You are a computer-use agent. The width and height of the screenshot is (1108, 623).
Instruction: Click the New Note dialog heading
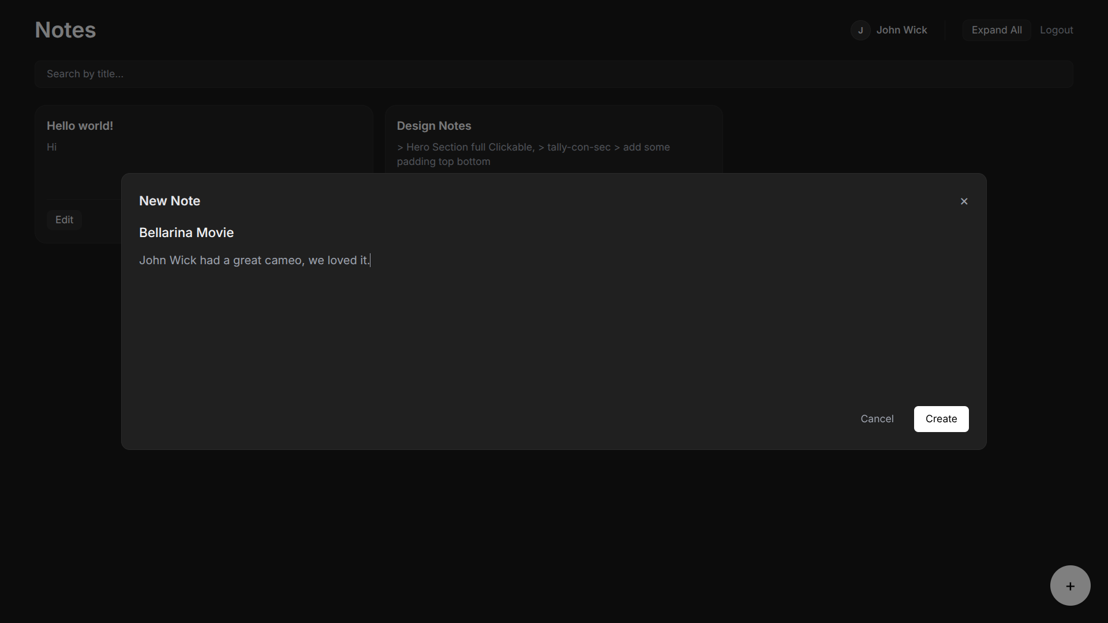click(x=170, y=201)
